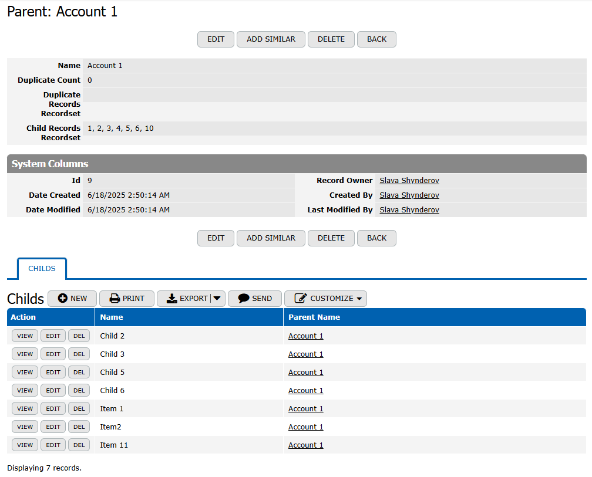This screenshot has width=592, height=477.
Task: View the Child 2 record
Action: (x=25, y=336)
